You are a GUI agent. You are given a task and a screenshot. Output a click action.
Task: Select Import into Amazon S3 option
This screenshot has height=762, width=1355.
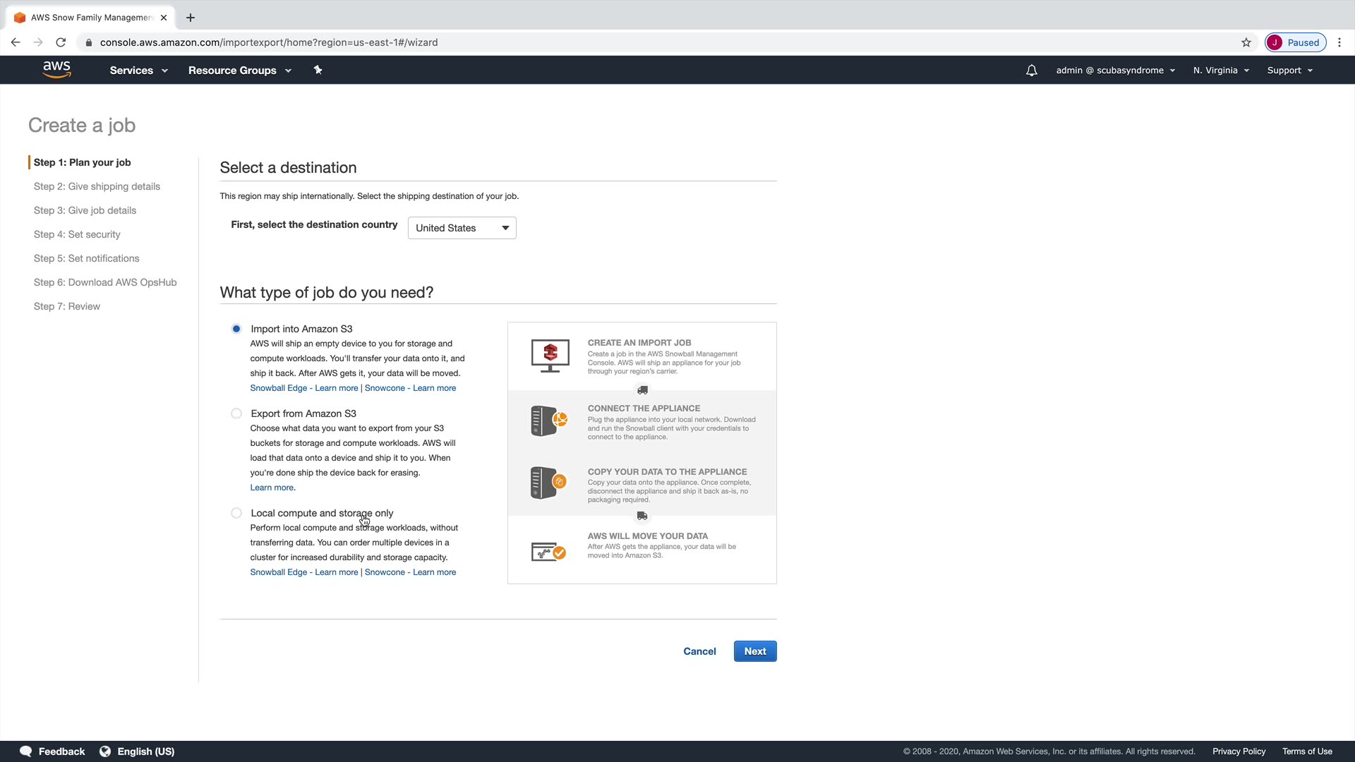pyautogui.click(x=236, y=329)
